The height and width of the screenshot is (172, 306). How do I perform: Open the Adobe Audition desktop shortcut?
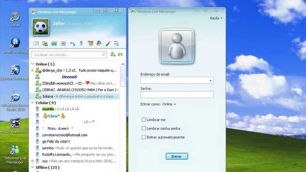(14, 126)
